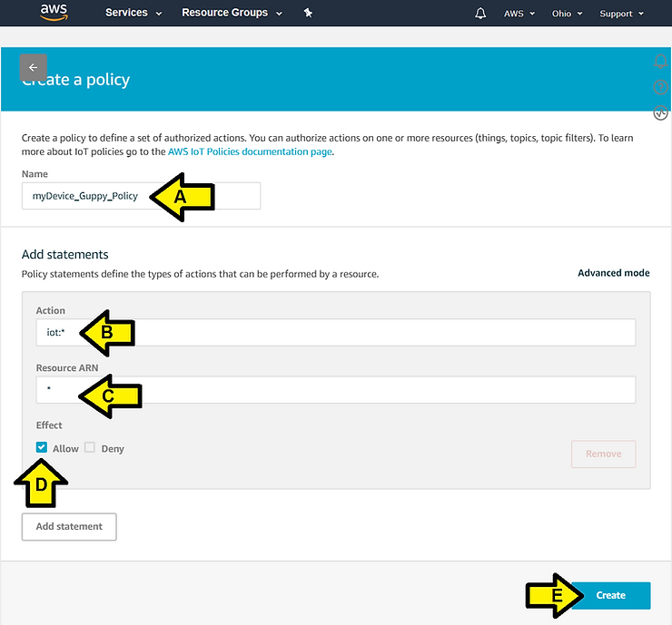Open the notifications bell in top bar

(x=479, y=14)
